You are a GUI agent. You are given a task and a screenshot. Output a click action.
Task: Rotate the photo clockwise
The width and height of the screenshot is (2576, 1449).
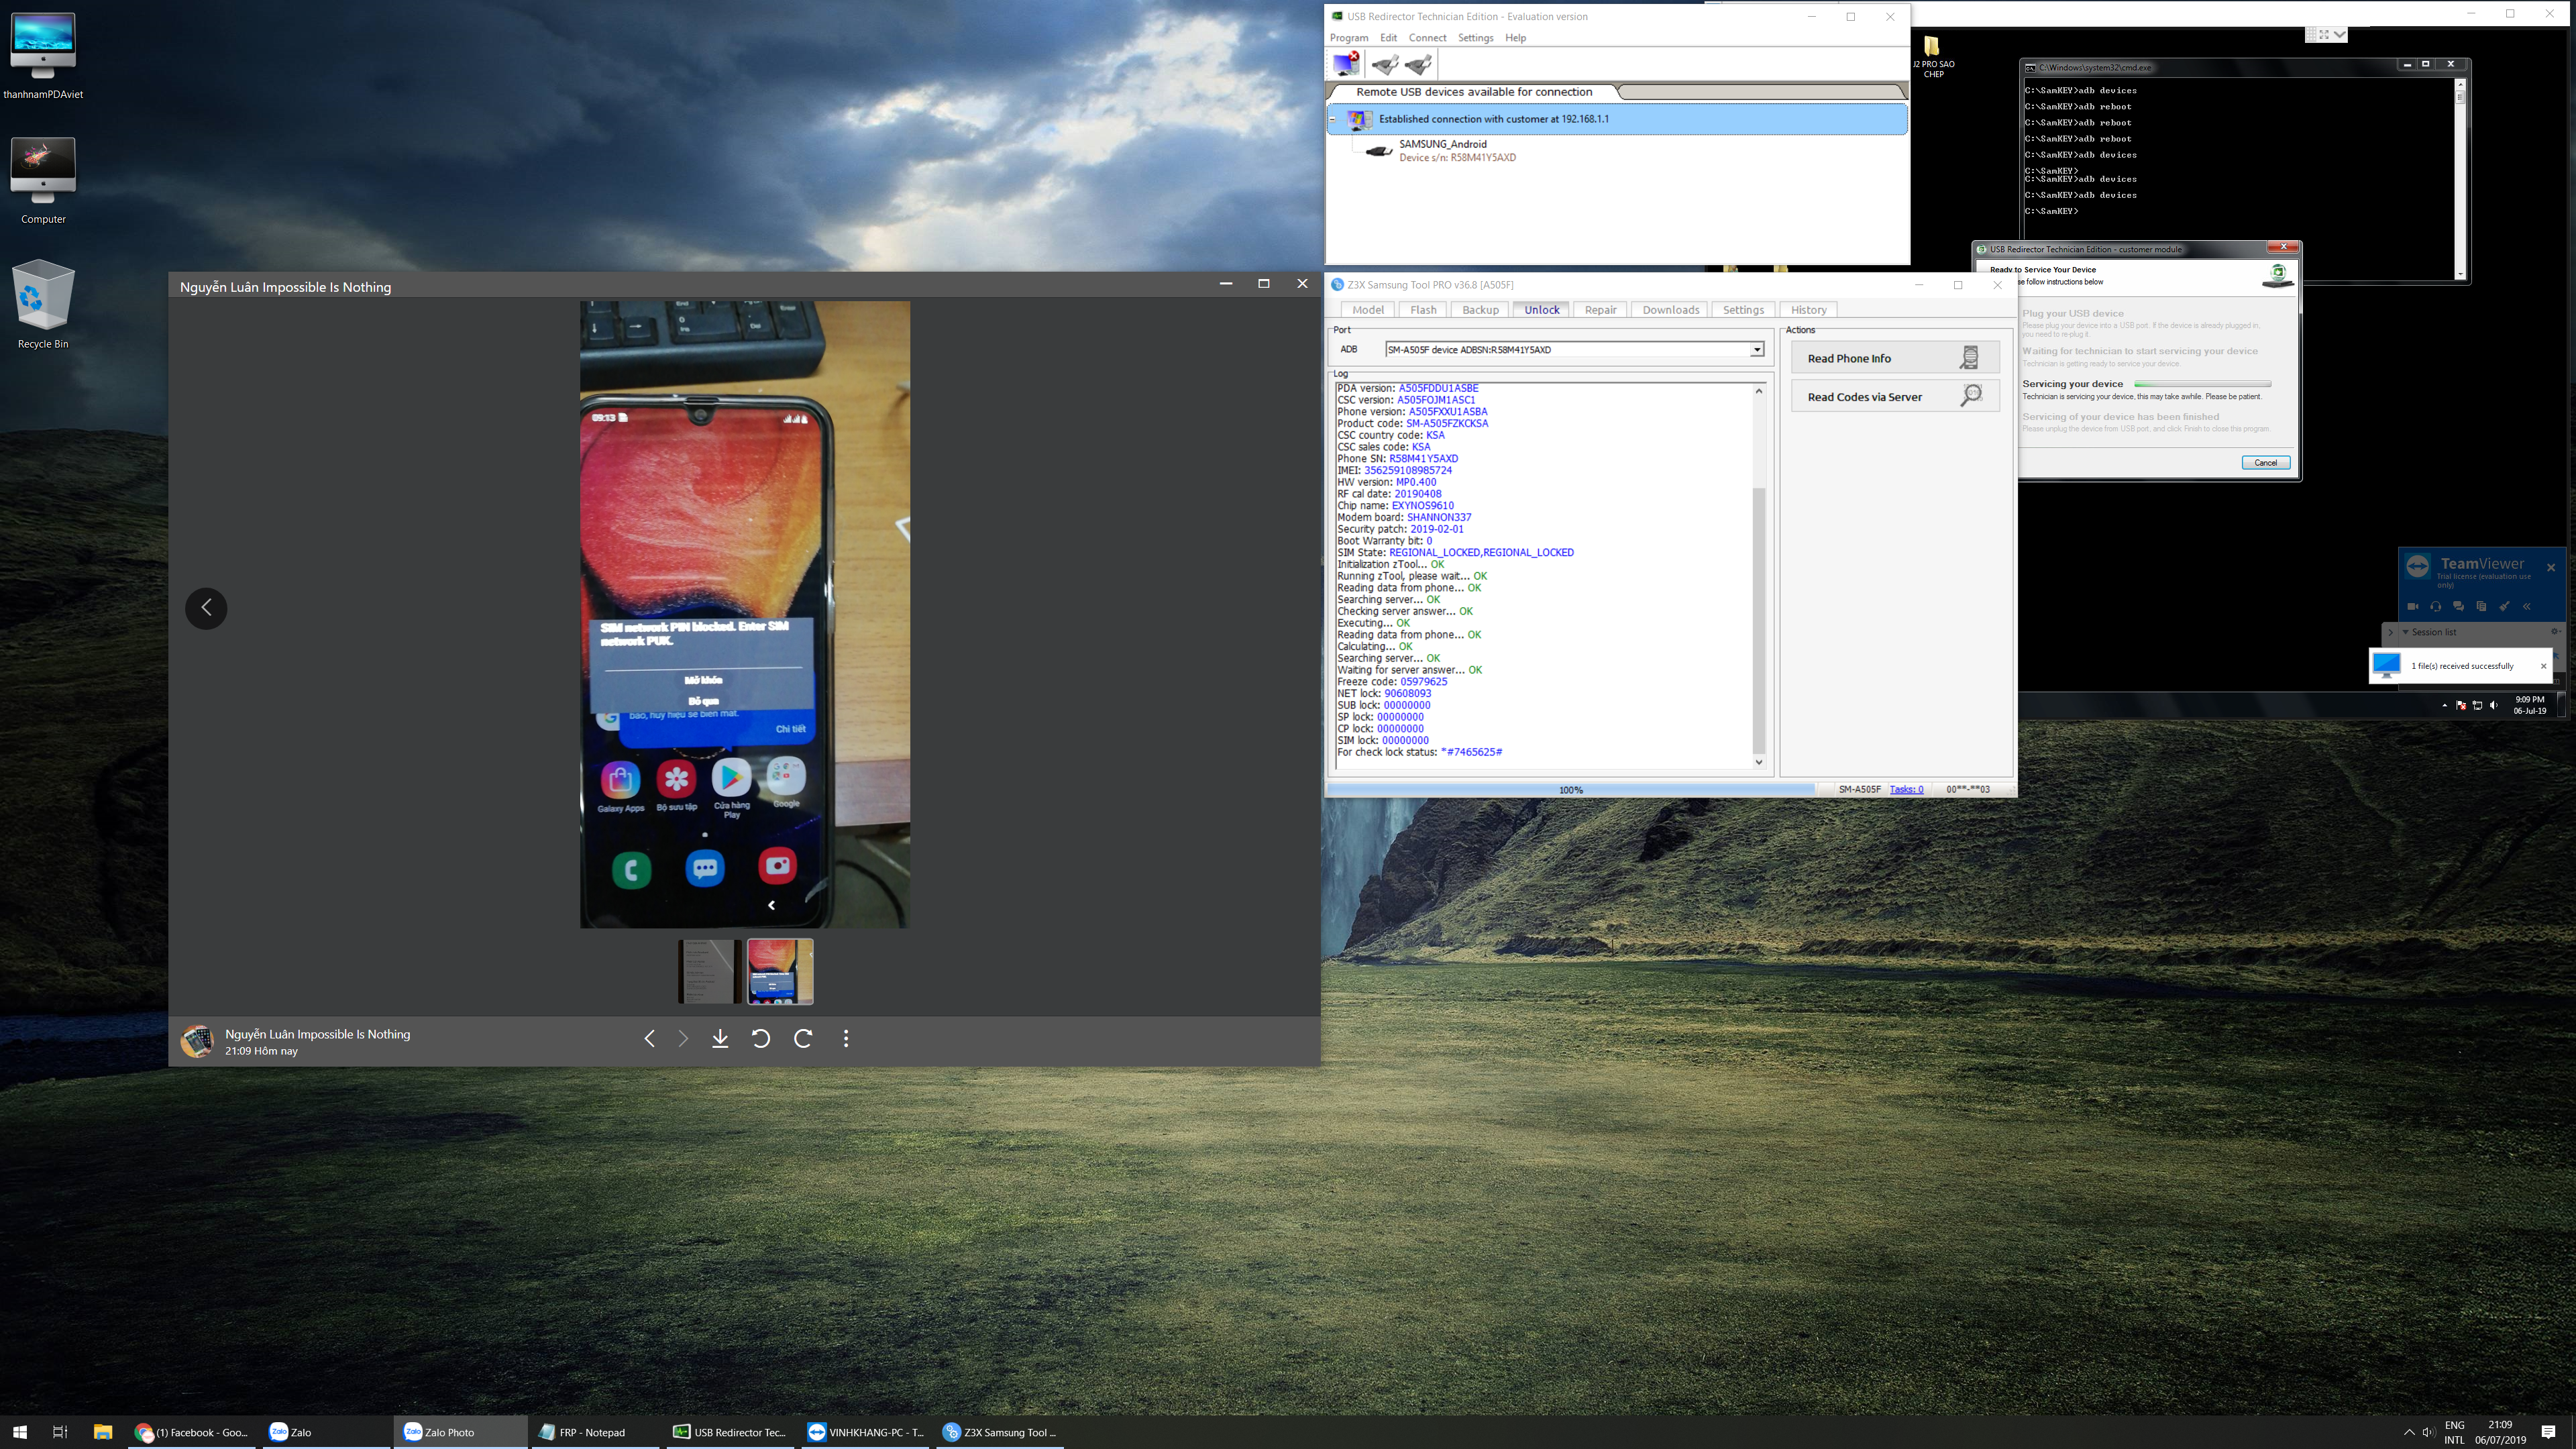803,1039
